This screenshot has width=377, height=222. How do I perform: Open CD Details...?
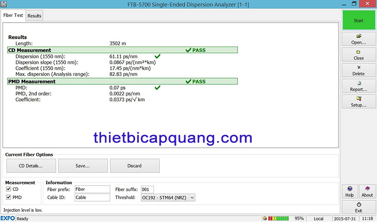point(31,166)
